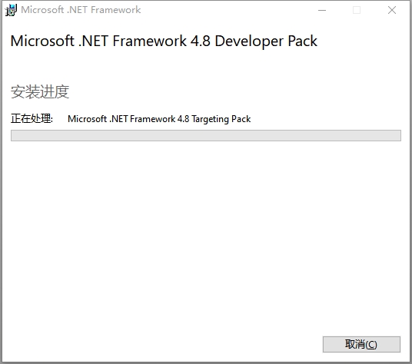
Task: Cancel the installation with 取消(C)
Action: [x=361, y=344]
